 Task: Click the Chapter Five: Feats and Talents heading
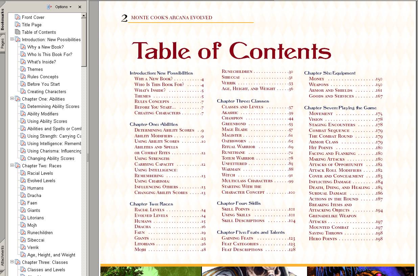click(251, 232)
